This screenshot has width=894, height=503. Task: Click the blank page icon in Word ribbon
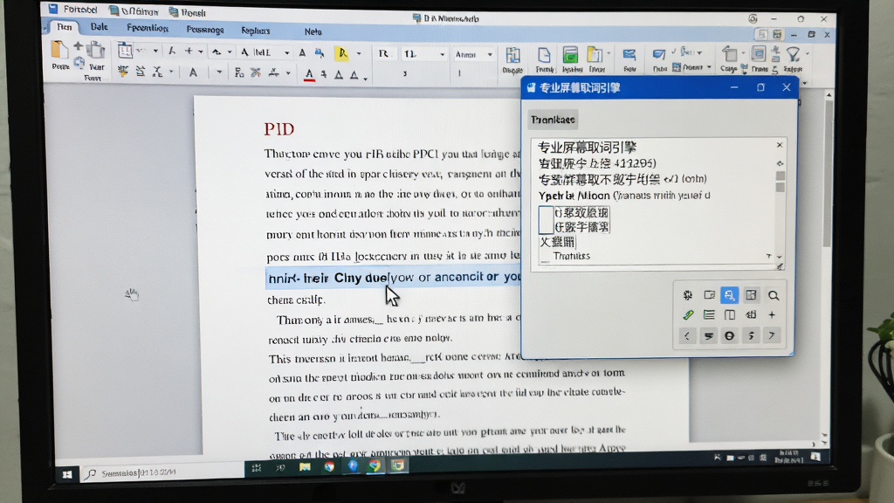point(544,55)
